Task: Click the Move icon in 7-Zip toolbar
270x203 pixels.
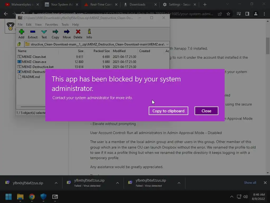Action: (x=67, y=32)
